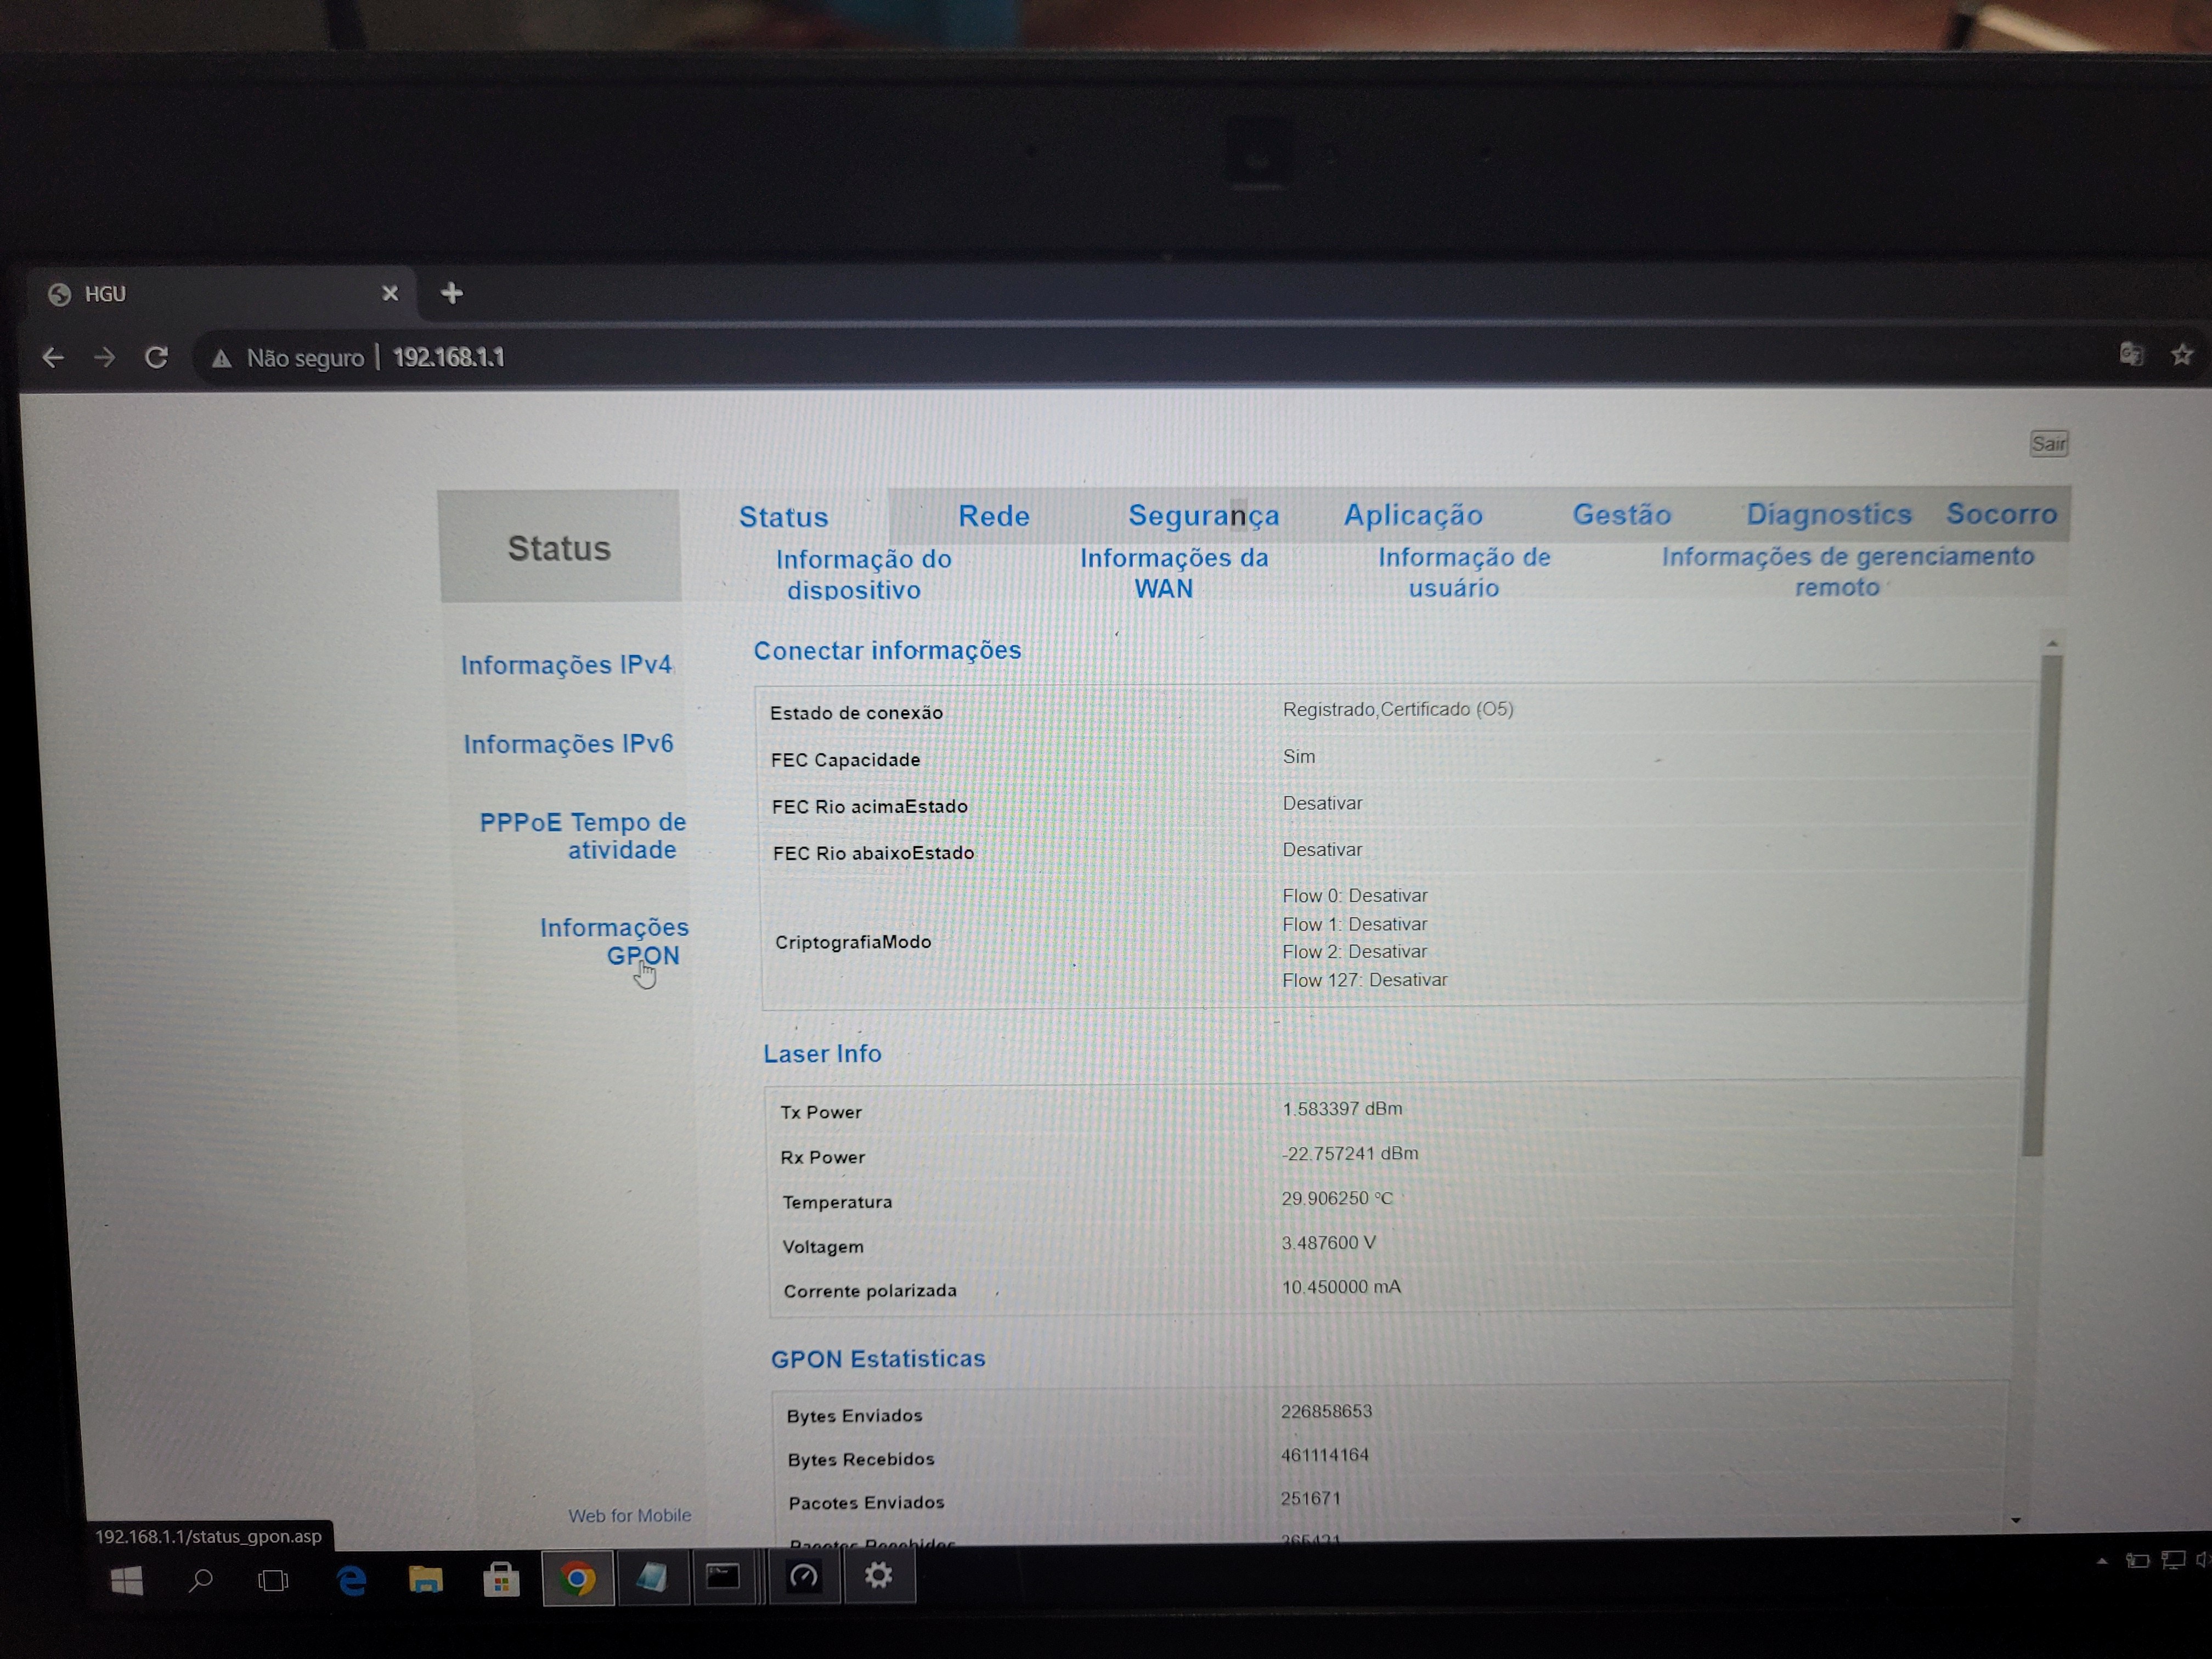Switch to the Rede tab
Image resolution: width=2212 pixels, height=1659 pixels.
point(993,516)
